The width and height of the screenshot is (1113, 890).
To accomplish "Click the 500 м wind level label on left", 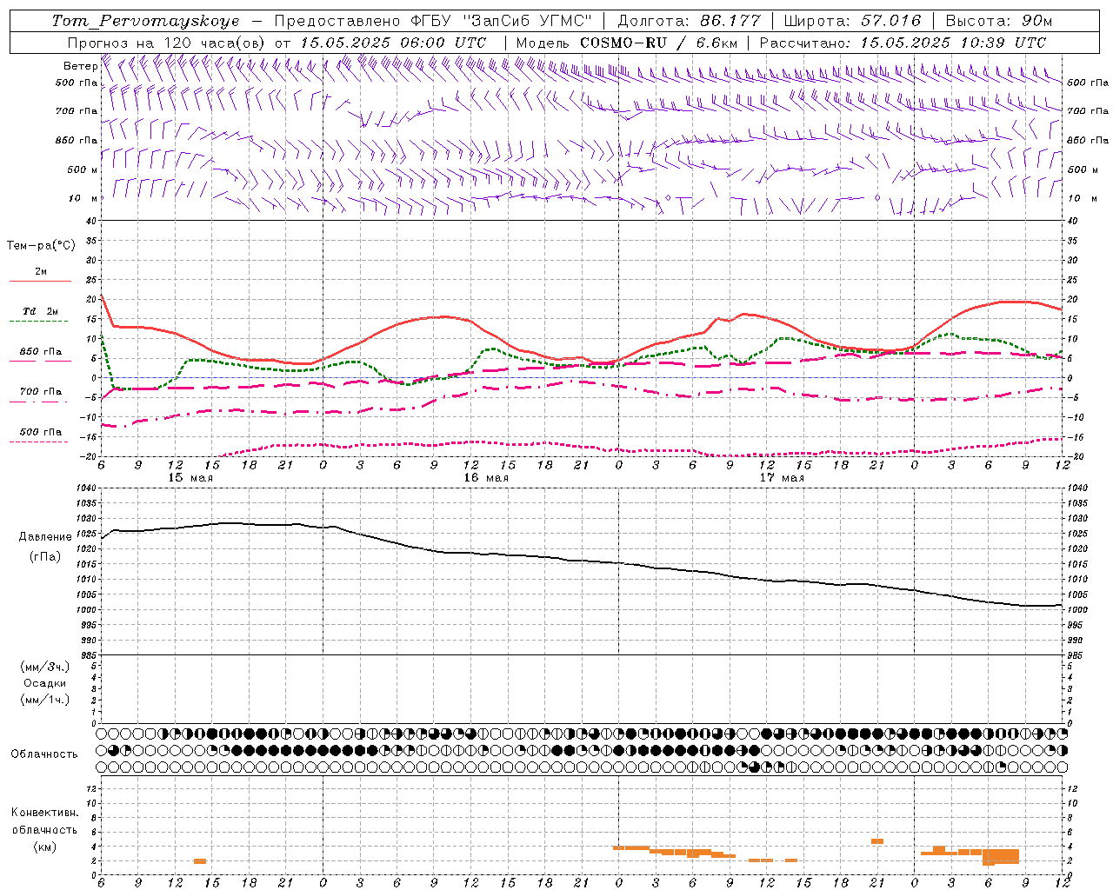I will click(x=83, y=169).
